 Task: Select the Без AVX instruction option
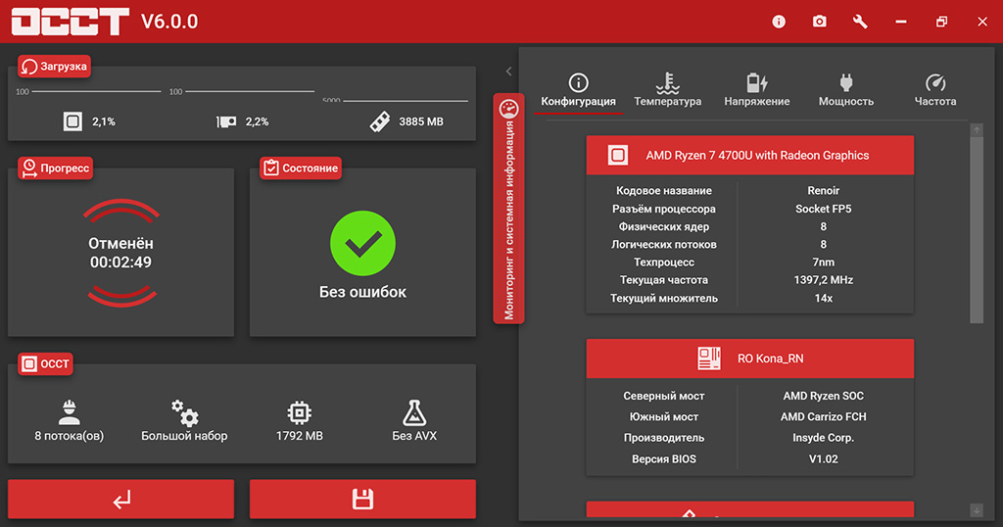point(414,421)
